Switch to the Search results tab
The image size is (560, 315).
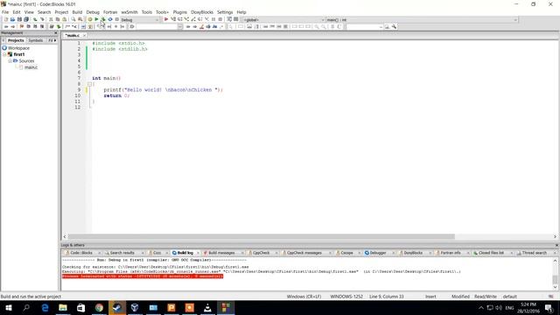[x=122, y=253]
